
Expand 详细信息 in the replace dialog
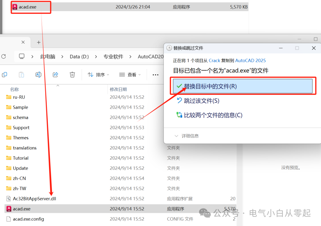click(x=187, y=136)
